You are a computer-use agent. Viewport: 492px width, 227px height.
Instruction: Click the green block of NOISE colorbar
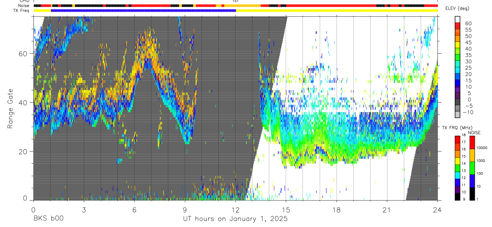[x=472, y=168]
